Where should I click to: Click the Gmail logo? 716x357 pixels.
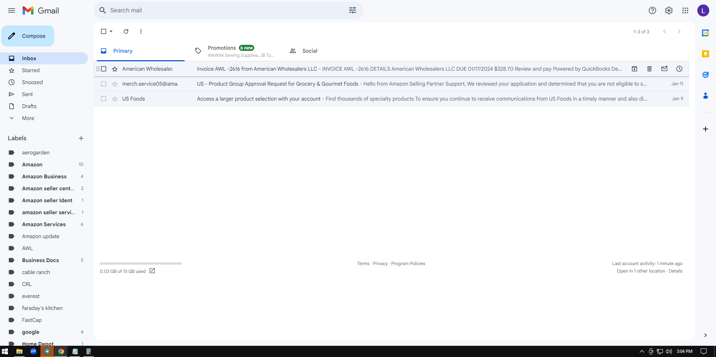pyautogui.click(x=40, y=10)
